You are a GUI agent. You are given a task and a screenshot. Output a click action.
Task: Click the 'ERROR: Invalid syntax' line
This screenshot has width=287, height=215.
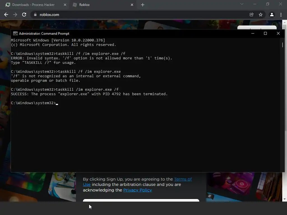(x=92, y=58)
